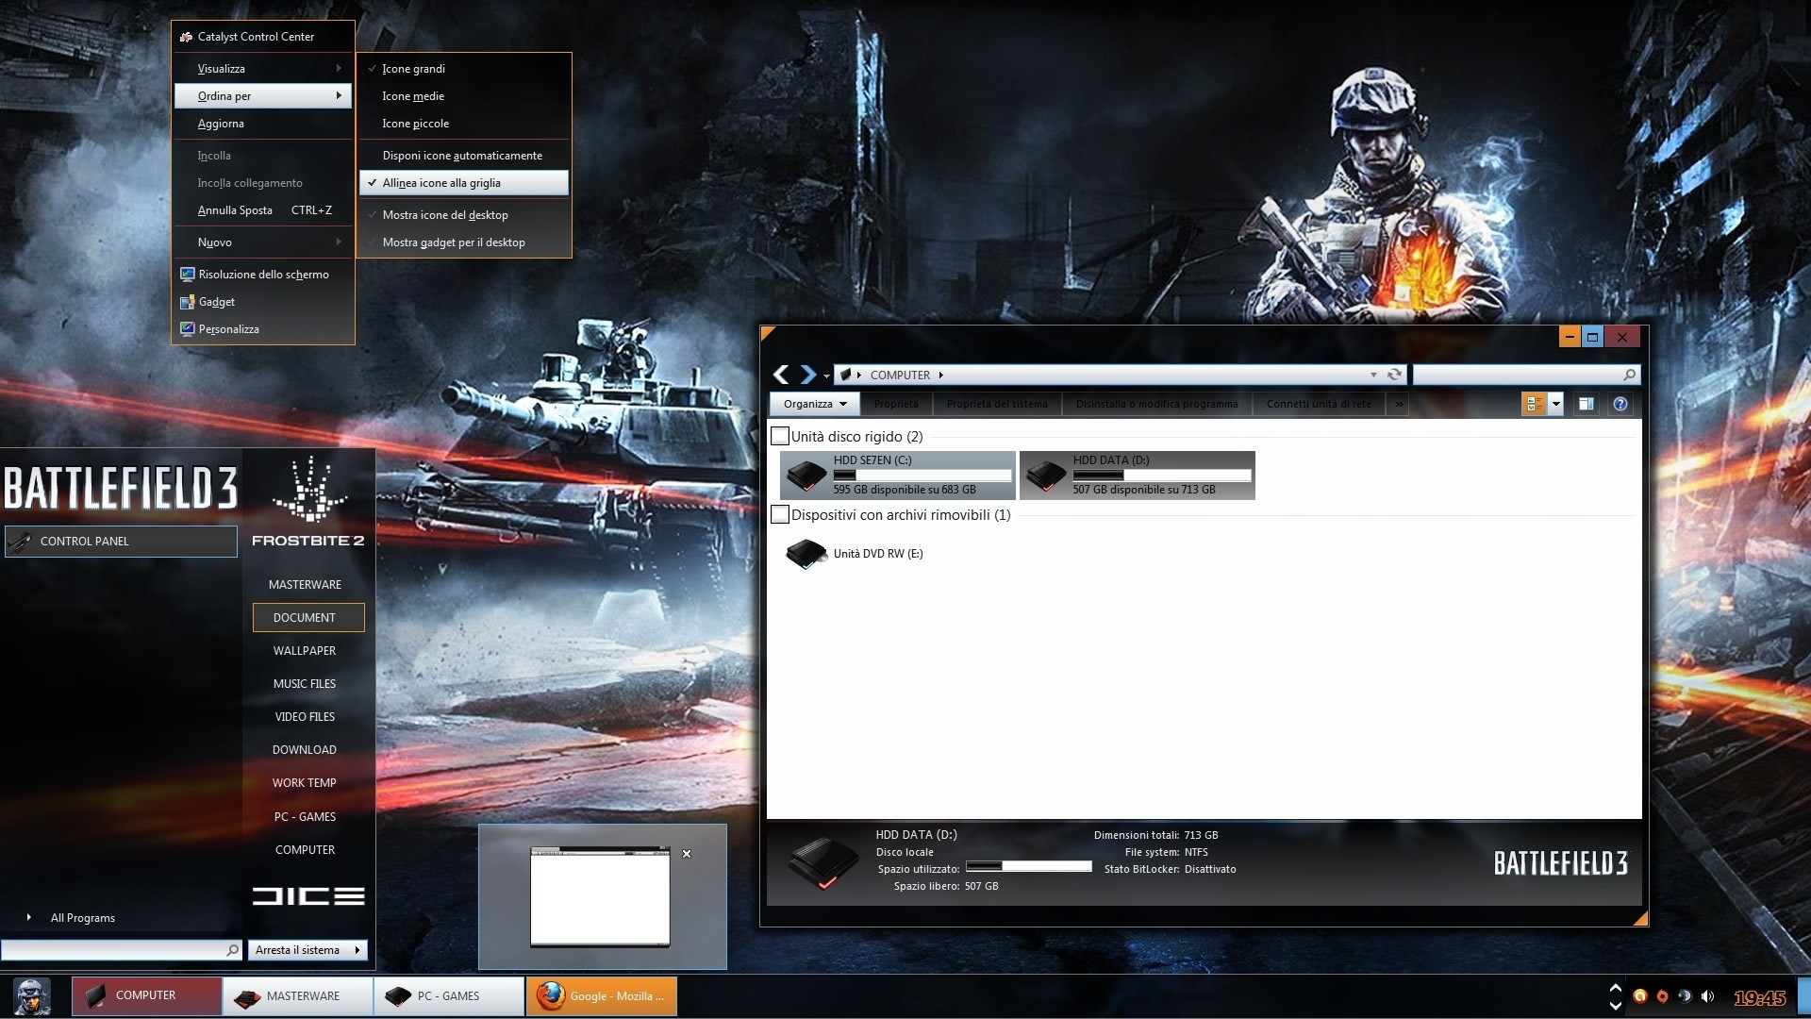Tick the Dispositivi con archivi rimovibili checkbox
This screenshot has height=1019, width=1811.
pyautogui.click(x=780, y=514)
